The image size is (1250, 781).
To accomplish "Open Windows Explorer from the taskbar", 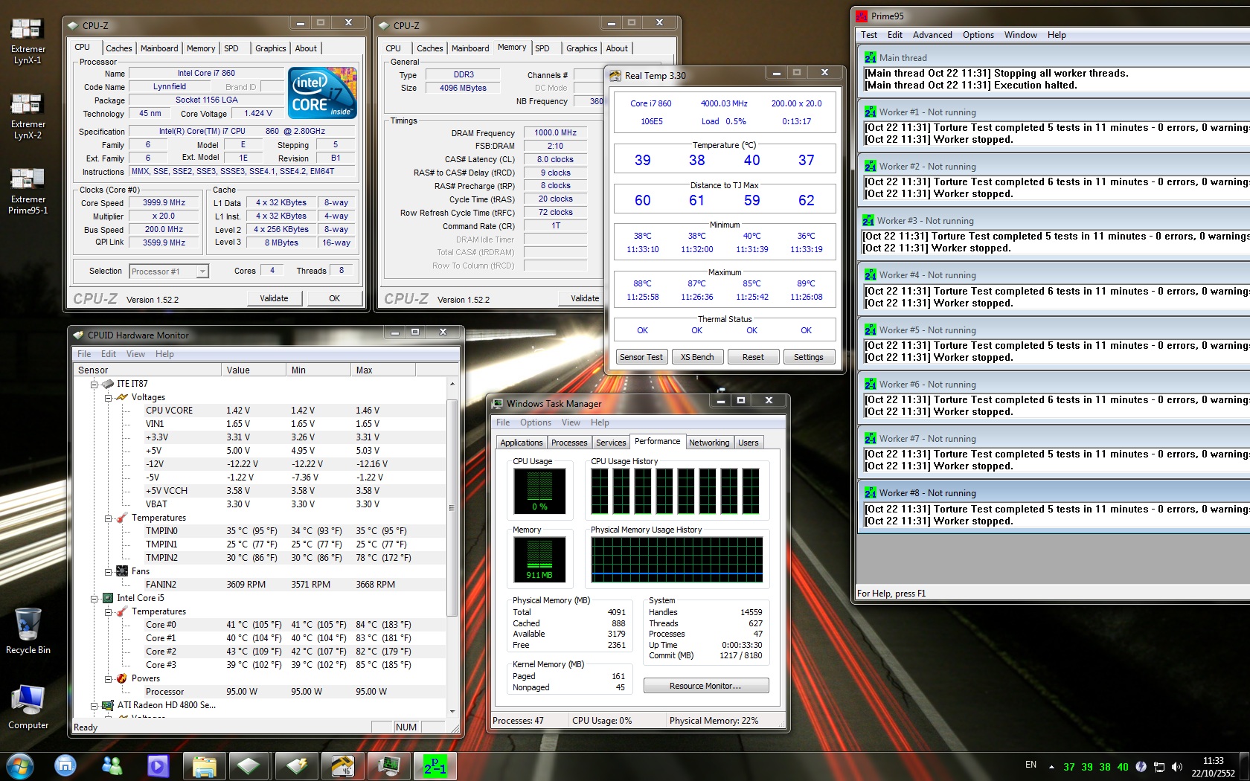I will [204, 765].
